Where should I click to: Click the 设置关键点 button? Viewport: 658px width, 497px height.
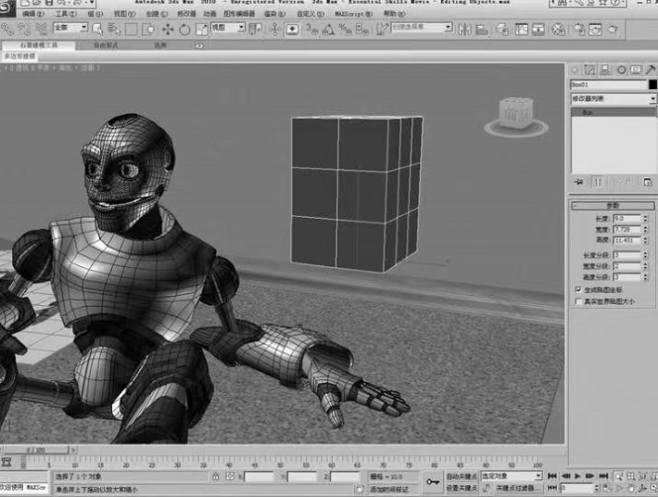(460, 487)
